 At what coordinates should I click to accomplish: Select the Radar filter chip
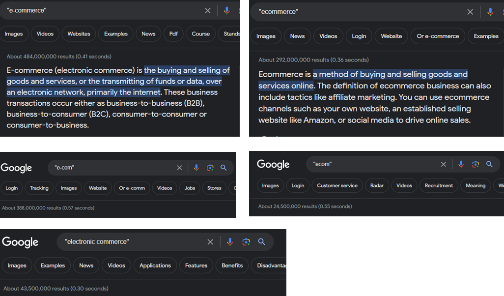pos(377,186)
